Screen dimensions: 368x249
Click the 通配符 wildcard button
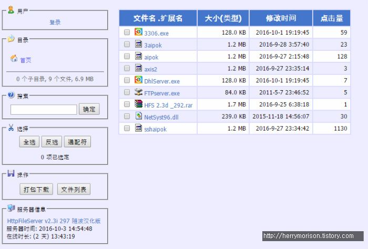pyautogui.click(x=77, y=142)
